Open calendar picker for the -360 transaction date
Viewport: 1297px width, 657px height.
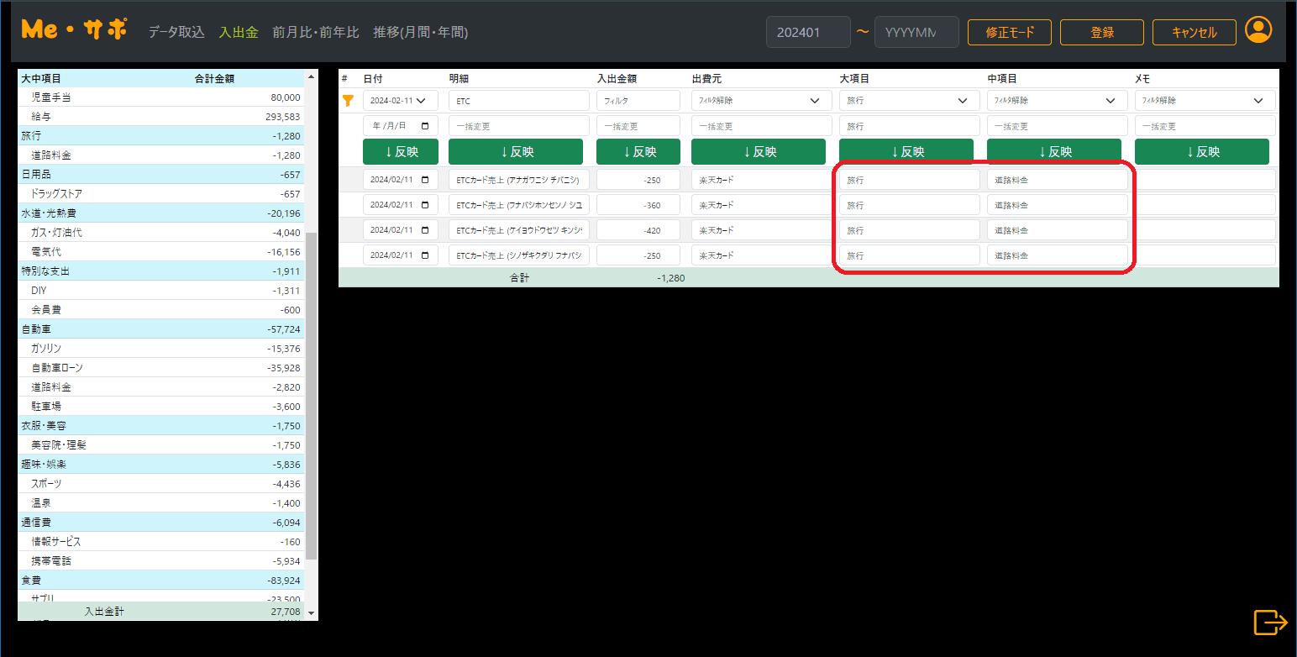pyautogui.click(x=425, y=205)
